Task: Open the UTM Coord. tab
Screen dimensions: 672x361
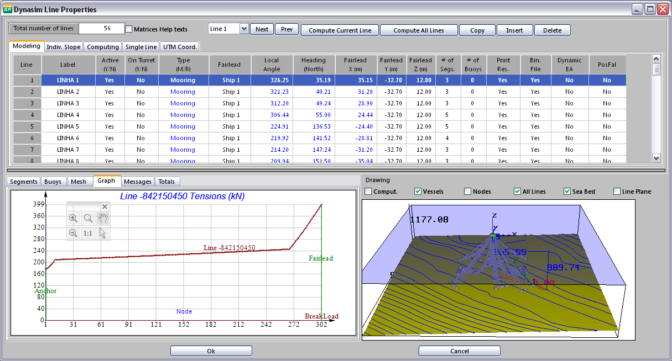Action: (180, 47)
